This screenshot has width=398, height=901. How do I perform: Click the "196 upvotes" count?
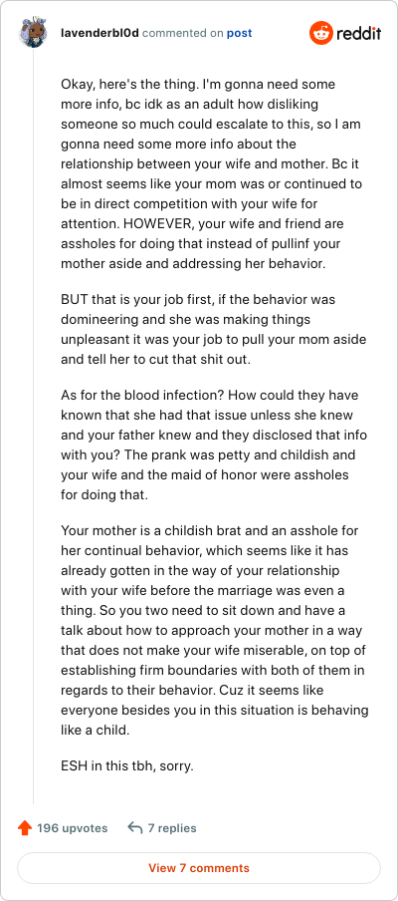[73, 828]
